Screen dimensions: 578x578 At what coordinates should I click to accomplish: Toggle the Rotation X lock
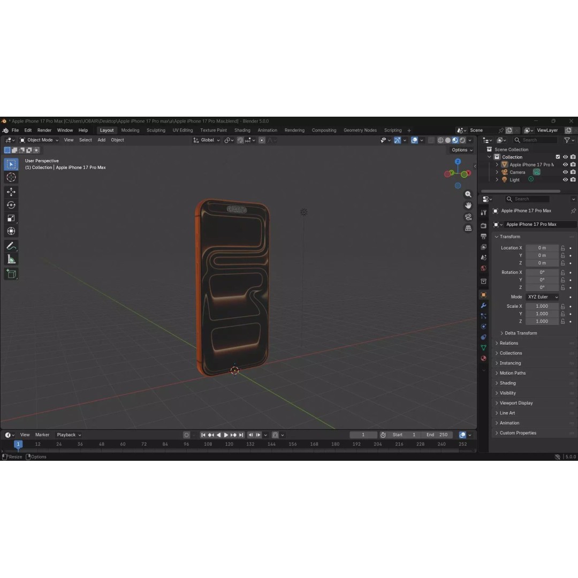pyautogui.click(x=563, y=272)
